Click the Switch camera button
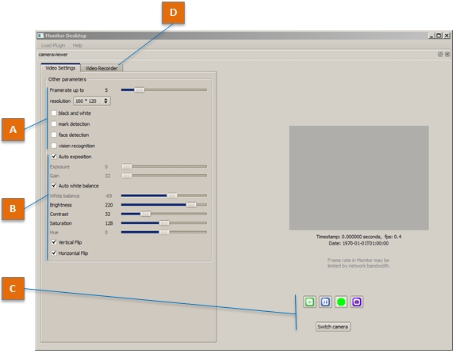The image size is (456, 357). [x=333, y=326]
